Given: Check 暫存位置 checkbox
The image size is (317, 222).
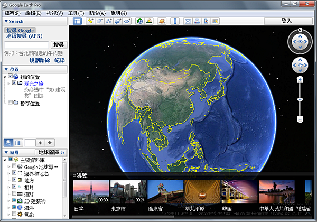Looking at the screenshot, I should [x=10, y=102].
